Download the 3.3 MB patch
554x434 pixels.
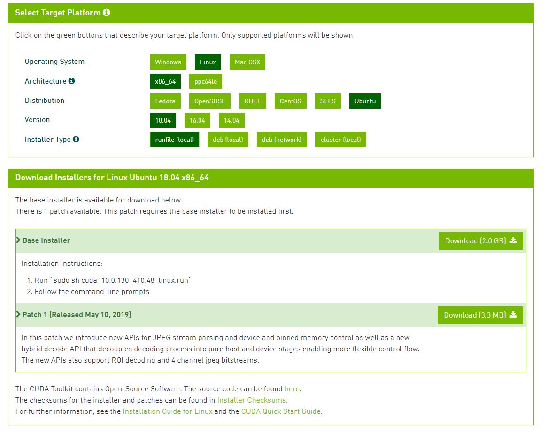coord(480,315)
